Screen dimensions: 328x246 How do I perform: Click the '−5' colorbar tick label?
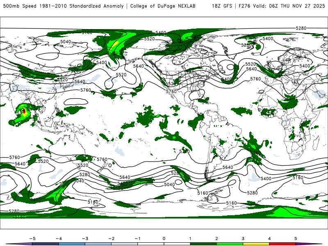click(x=32, y=239)
